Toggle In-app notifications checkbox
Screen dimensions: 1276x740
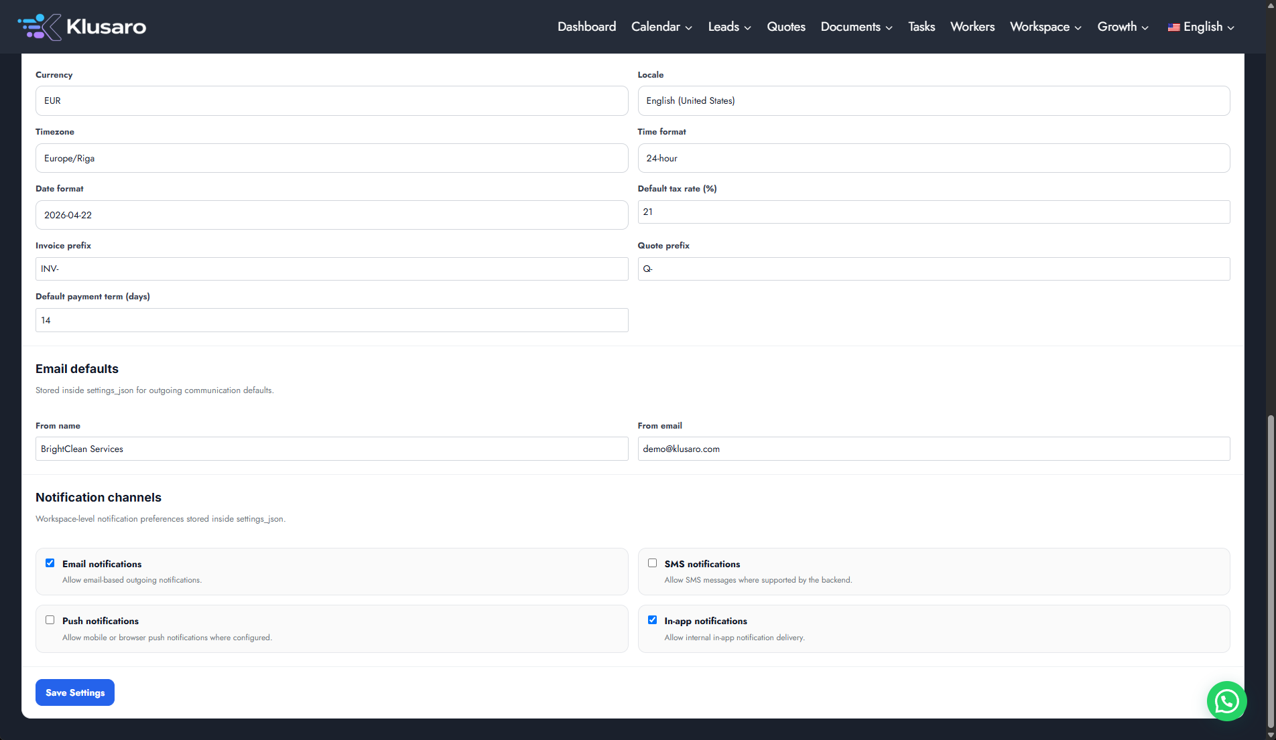click(652, 620)
